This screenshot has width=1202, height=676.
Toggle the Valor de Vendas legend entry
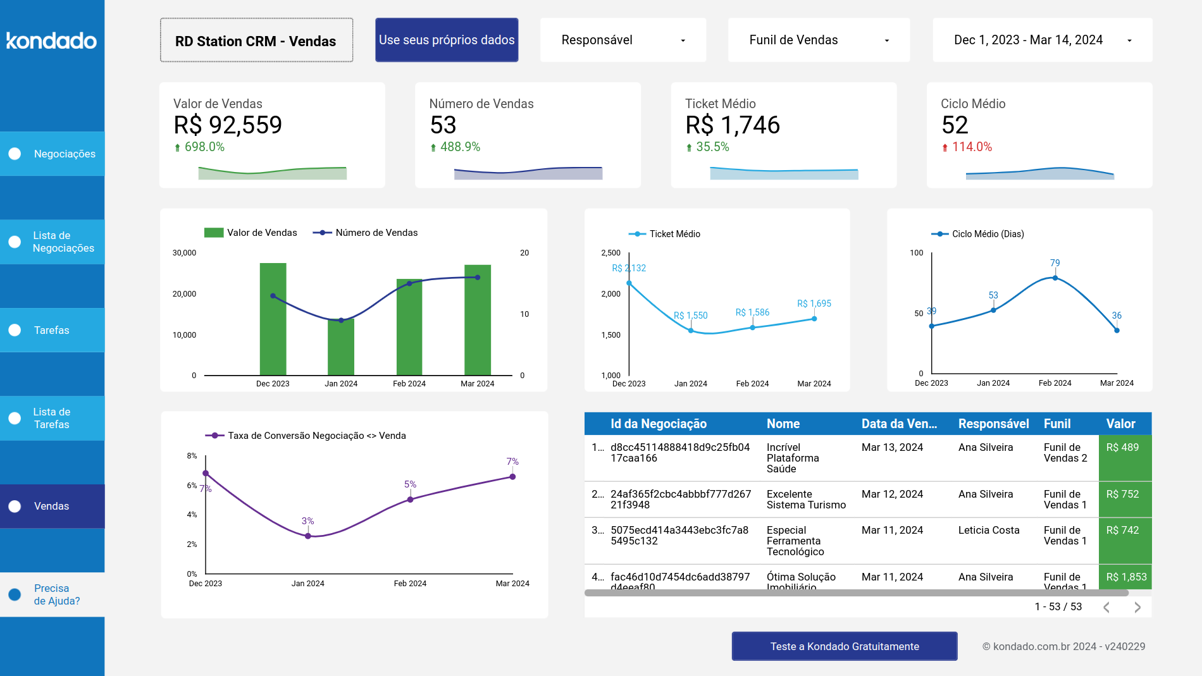250,232
